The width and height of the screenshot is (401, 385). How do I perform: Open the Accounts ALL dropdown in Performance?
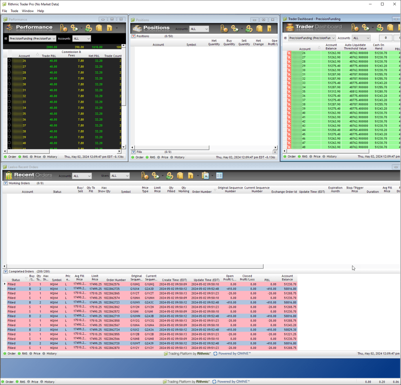point(81,39)
